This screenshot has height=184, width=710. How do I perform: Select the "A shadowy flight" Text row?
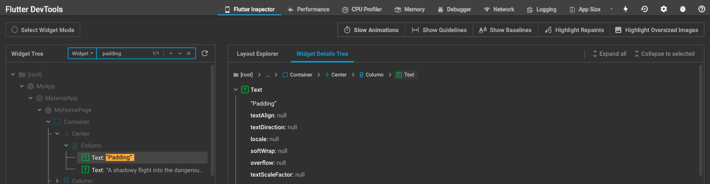142,170
